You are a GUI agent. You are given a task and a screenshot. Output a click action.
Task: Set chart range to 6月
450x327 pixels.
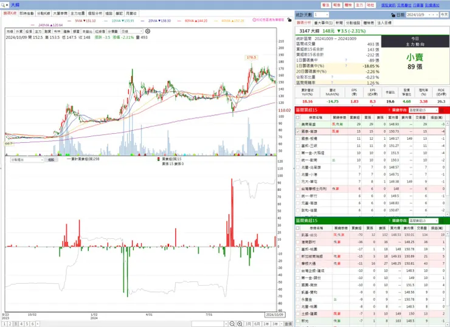[257, 323]
